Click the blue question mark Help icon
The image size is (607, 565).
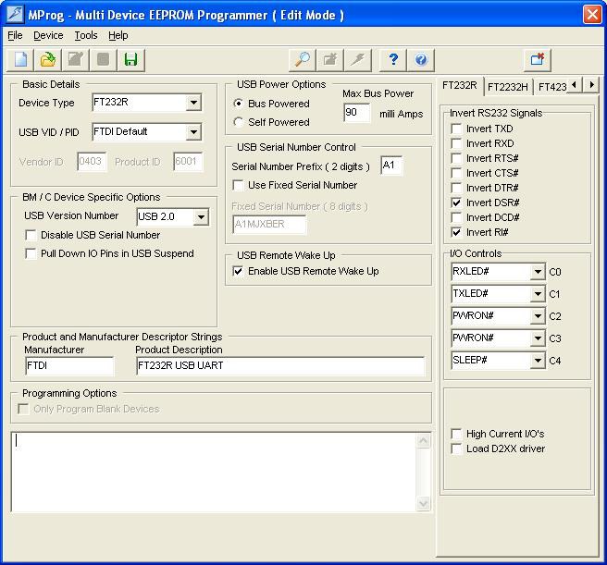[393, 60]
